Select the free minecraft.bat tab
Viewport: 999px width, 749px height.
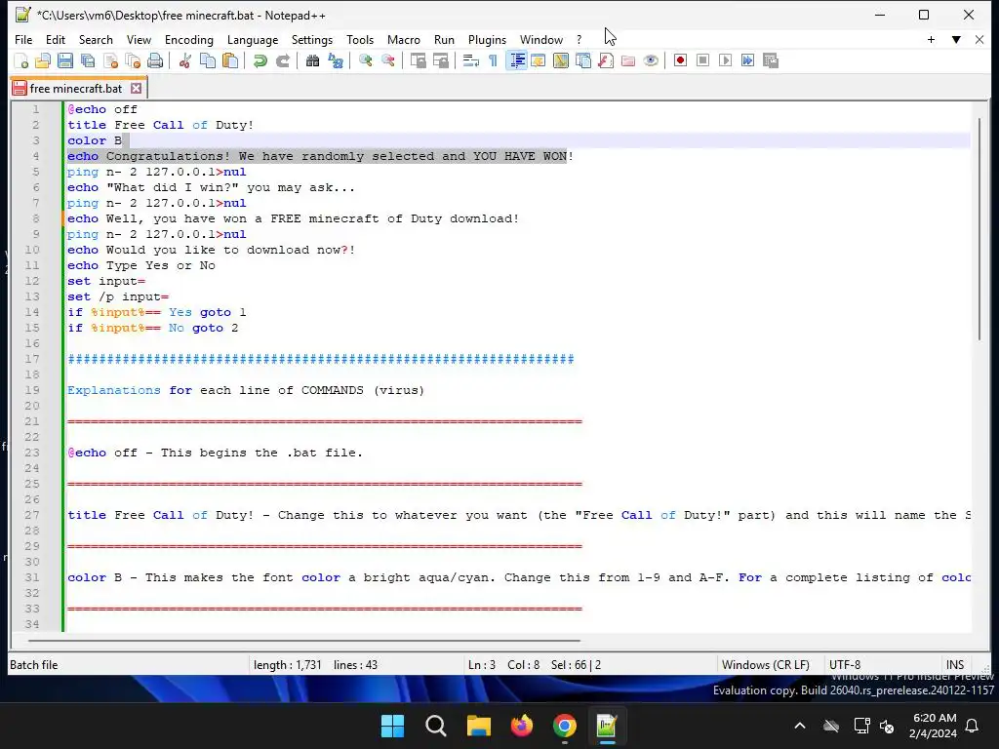click(75, 89)
